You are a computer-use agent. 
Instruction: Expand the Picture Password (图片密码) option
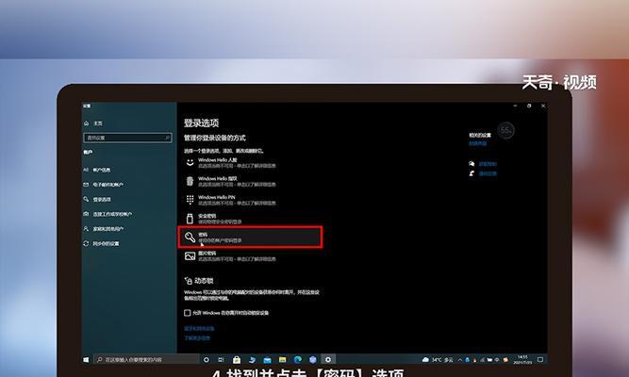click(250, 256)
